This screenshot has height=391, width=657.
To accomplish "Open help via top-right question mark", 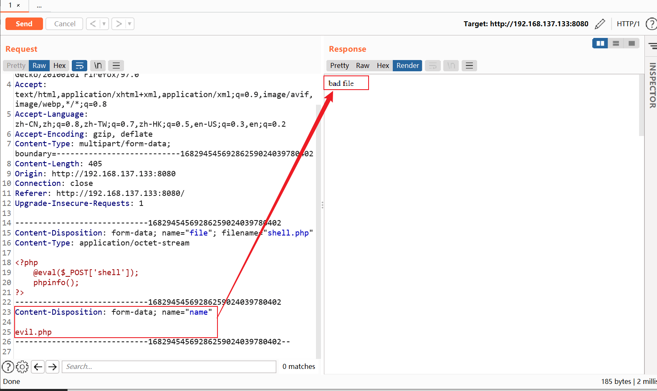I will [651, 24].
